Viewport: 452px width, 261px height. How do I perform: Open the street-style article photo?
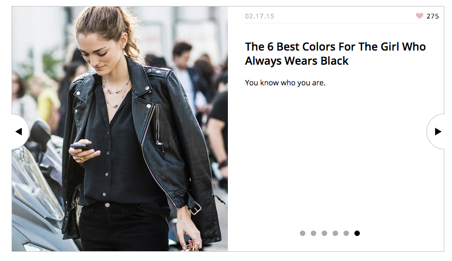click(x=120, y=129)
